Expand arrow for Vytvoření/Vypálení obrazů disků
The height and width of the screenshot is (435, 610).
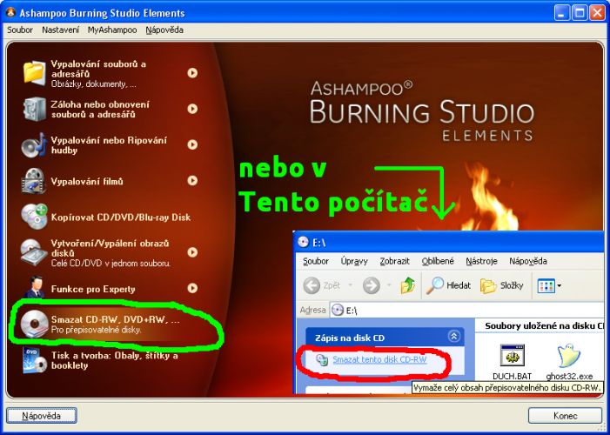pos(192,252)
